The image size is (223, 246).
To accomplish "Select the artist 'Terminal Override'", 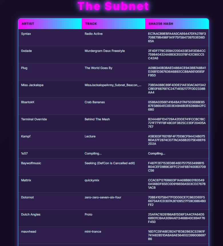I will (34, 119).
